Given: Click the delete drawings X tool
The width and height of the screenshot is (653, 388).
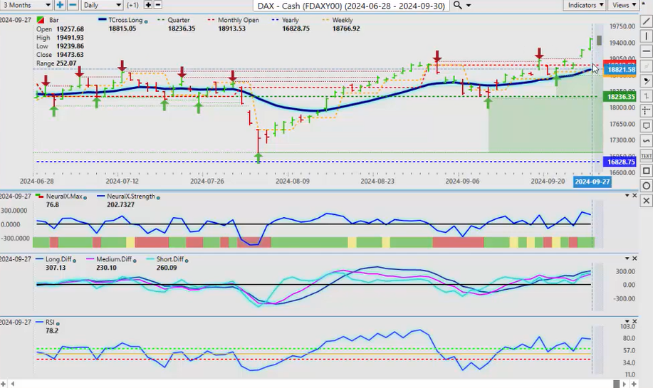Looking at the screenshot, I should pos(647,201).
